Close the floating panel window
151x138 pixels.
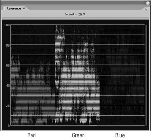click(148, 3)
